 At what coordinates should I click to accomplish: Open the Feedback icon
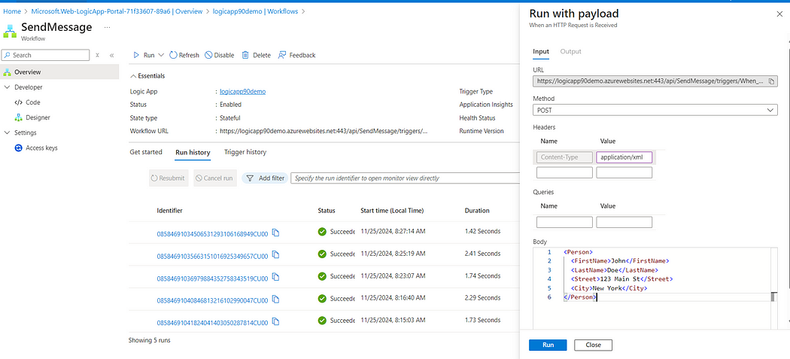282,55
